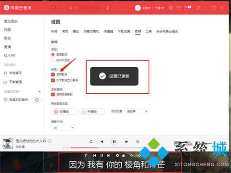Open 直播 in sidebar
Image resolution: width=231 pixels, height=173 pixels.
click(7, 47)
